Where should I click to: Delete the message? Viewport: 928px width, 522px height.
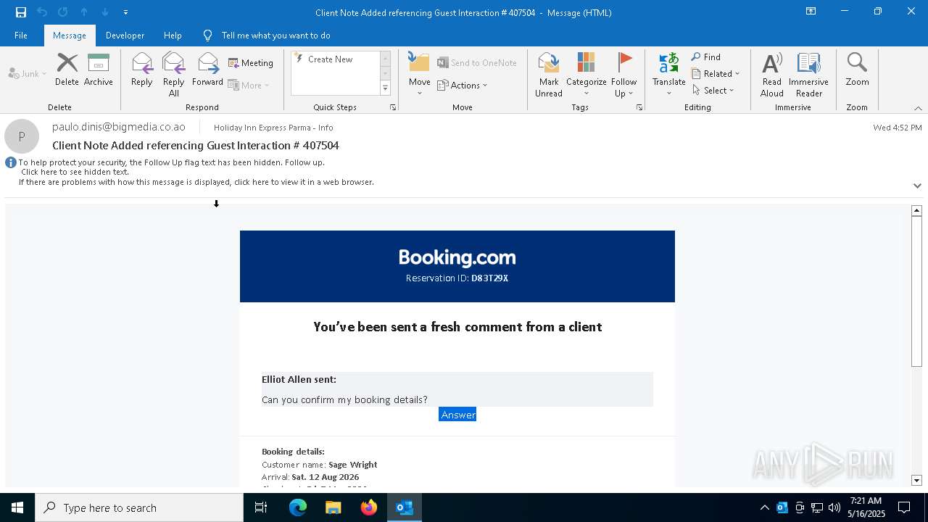67,70
